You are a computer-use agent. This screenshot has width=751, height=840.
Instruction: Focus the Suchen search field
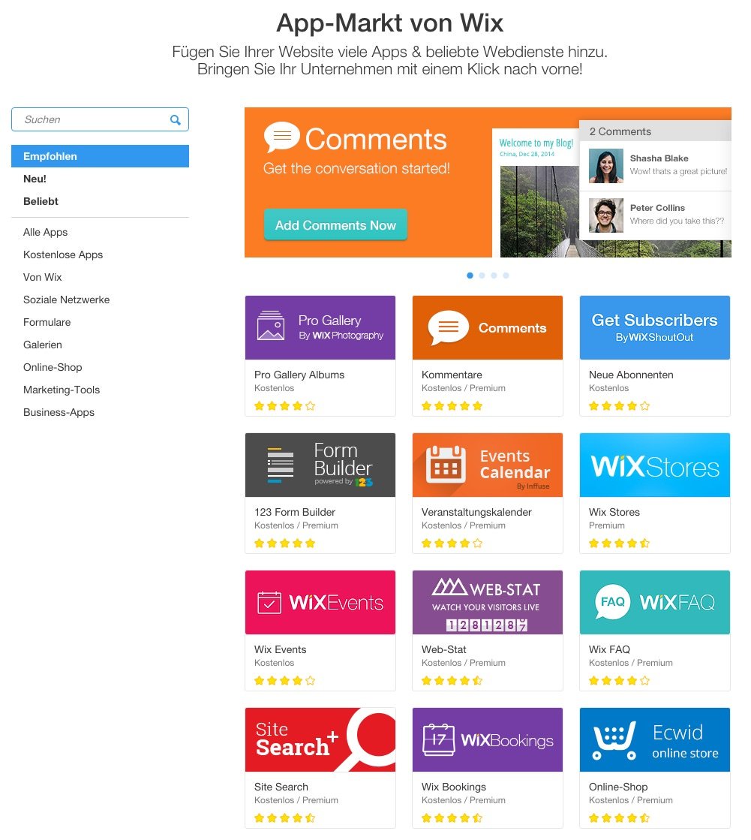tap(100, 119)
